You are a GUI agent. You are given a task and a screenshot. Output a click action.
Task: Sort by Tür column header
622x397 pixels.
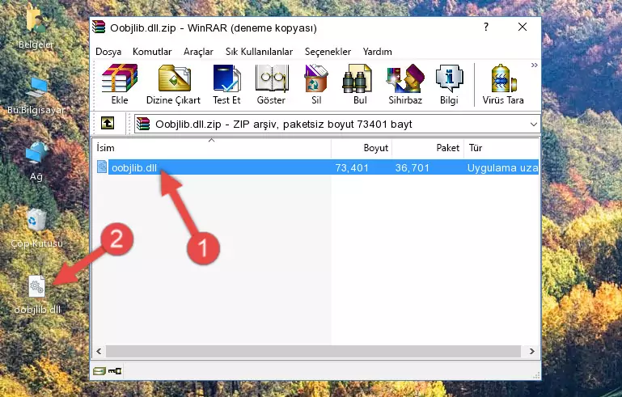coord(501,148)
